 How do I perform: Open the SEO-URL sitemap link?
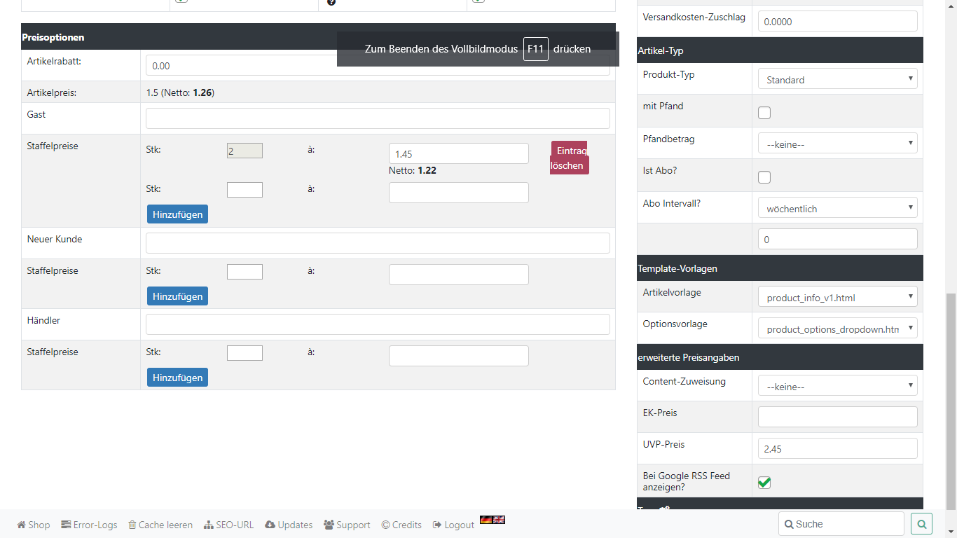click(209, 525)
